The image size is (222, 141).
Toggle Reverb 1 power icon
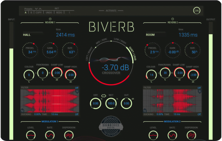[50, 19]
